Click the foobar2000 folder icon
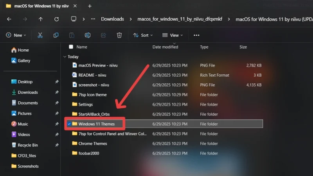 pyautogui.click(x=75, y=153)
